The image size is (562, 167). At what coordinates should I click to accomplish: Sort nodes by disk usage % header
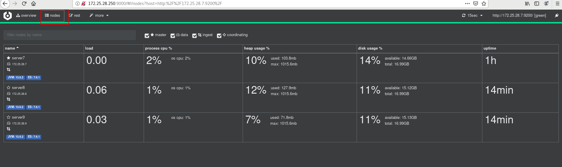coord(370,48)
